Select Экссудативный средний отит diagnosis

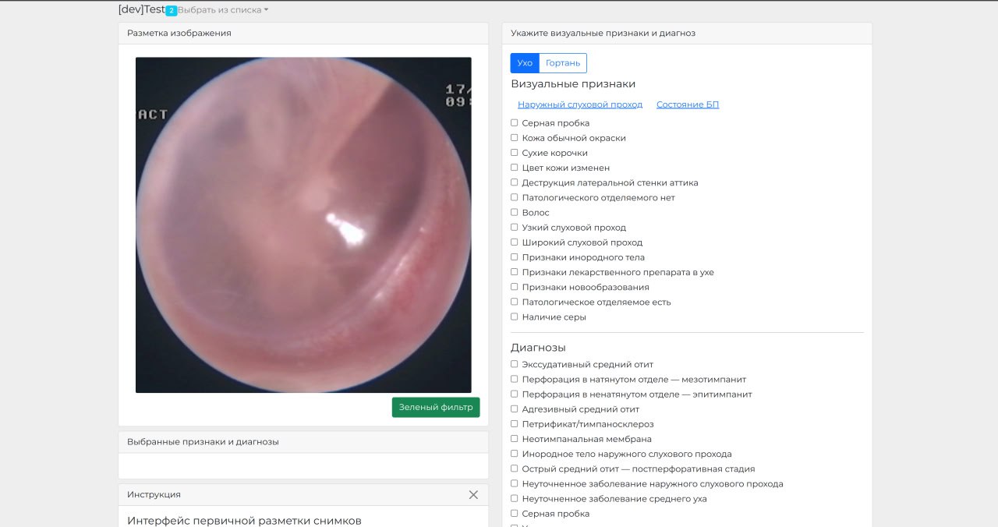(x=515, y=364)
